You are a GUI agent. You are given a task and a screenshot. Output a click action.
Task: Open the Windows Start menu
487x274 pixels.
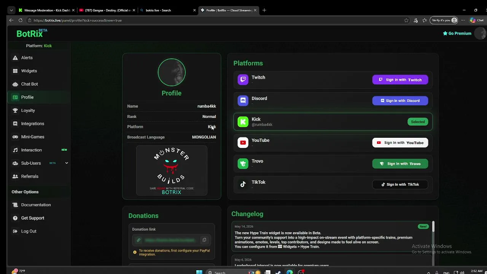pos(199,272)
